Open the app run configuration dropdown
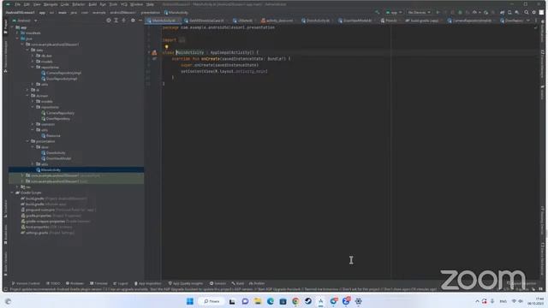Screen dimensions: 548x308 394,12
